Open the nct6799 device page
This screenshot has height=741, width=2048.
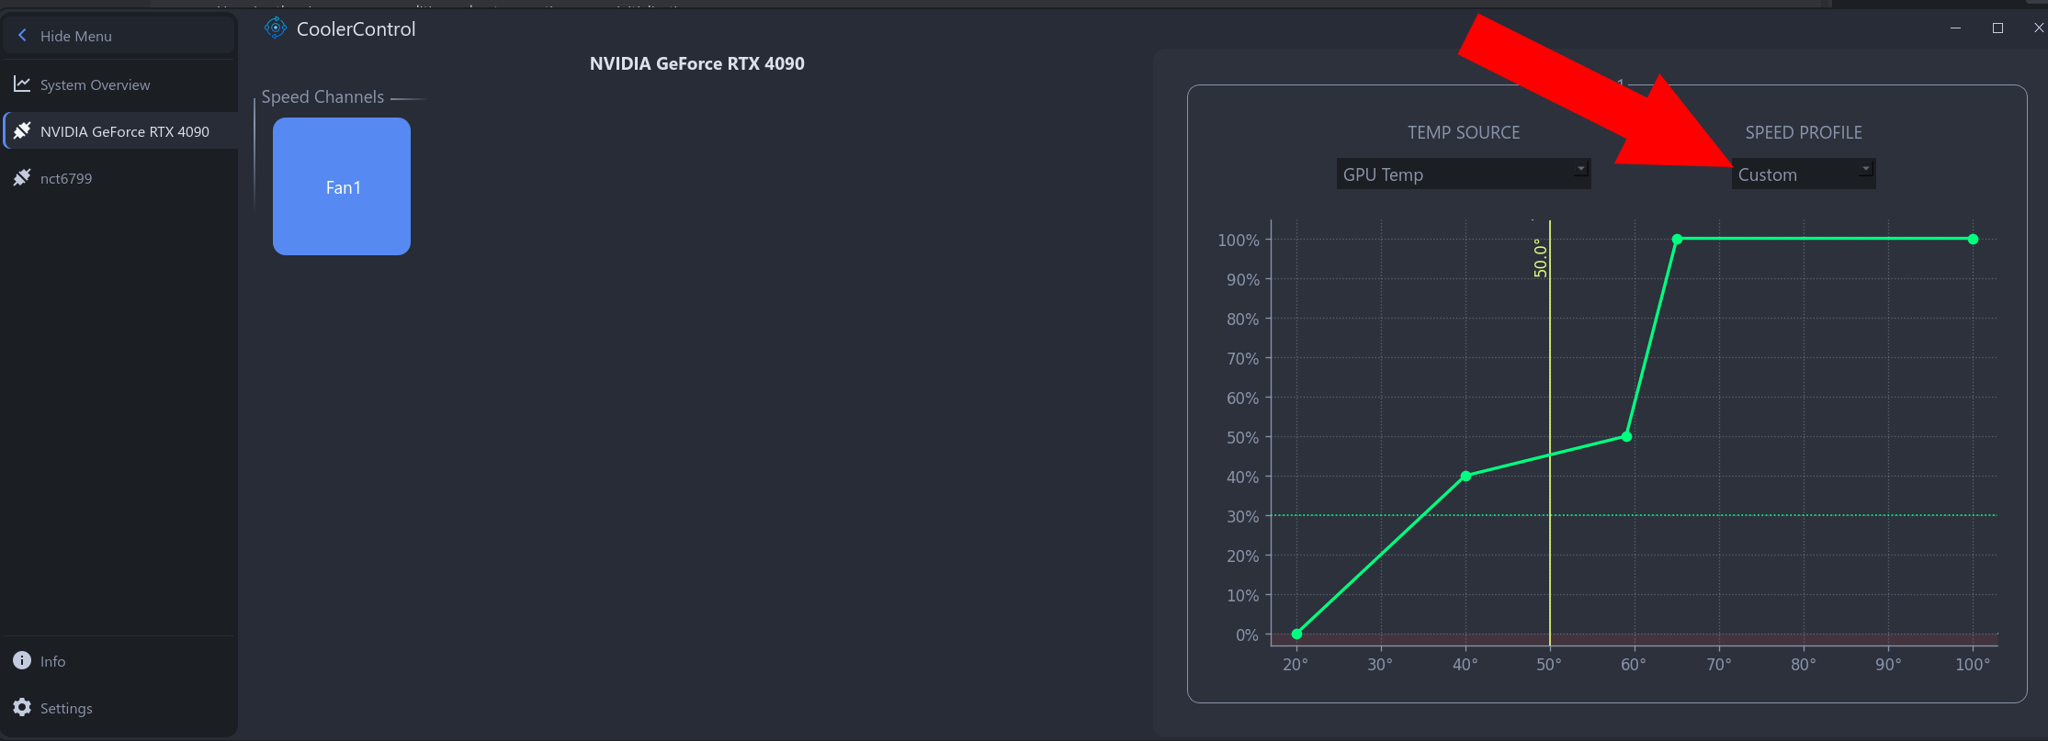pos(66,178)
